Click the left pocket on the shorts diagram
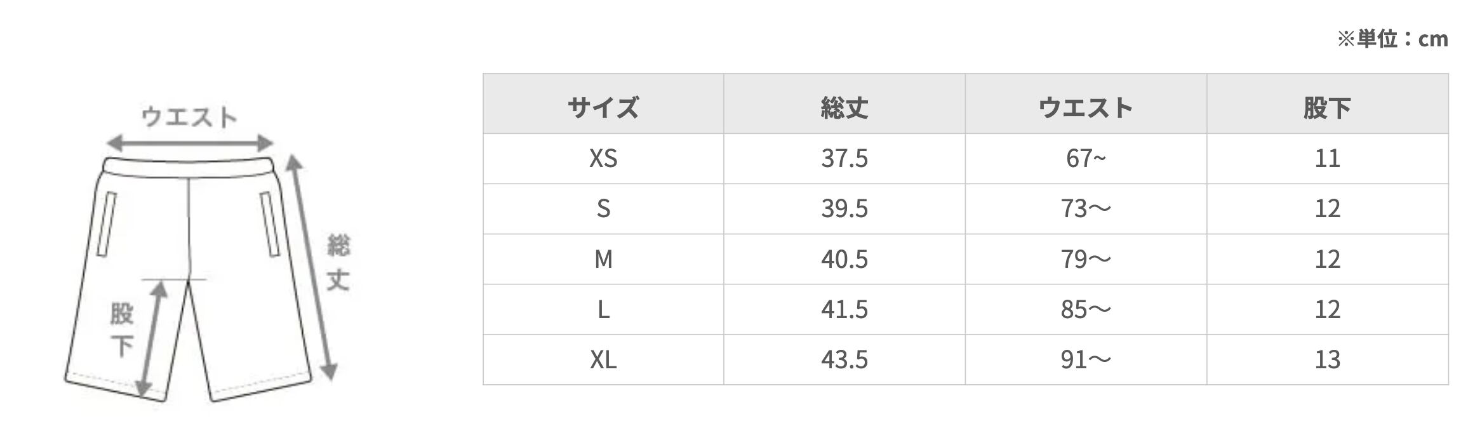 (x=106, y=224)
